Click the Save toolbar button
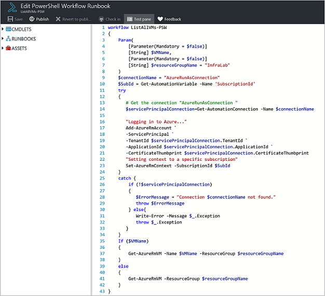Image resolution: width=325 pixels, height=296 pixels. click(x=15, y=19)
